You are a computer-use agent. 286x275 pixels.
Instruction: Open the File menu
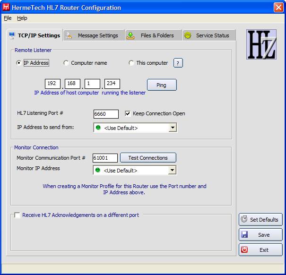pyautogui.click(x=8, y=18)
